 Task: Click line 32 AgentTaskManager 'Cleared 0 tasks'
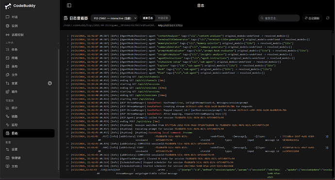pyautogui.click(x=153, y=159)
